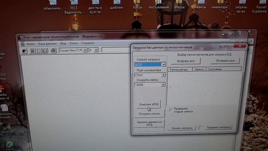Select the Adobe Reader XI desktop icon
This screenshot has height=151, width=268.
point(3,92)
